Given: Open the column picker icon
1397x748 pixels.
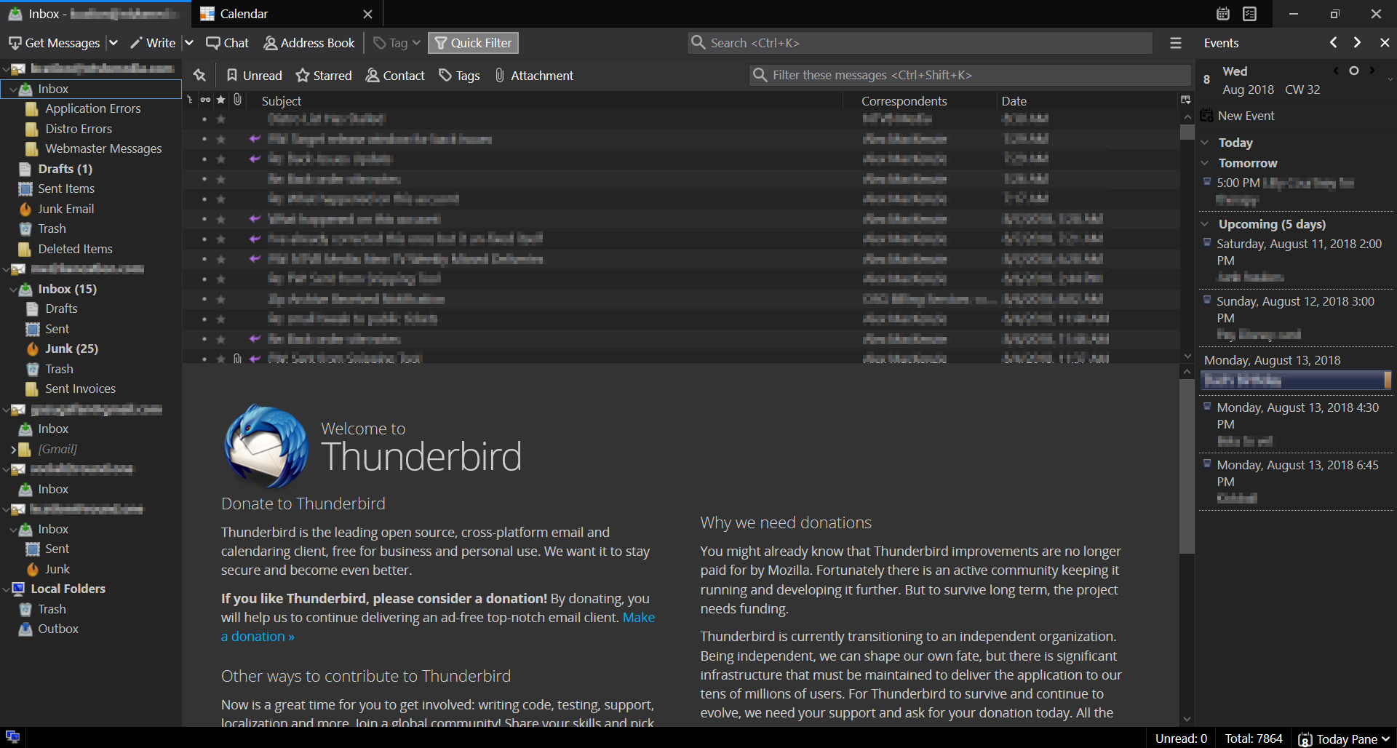Looking at the screenshot, I should point(1185,100).
